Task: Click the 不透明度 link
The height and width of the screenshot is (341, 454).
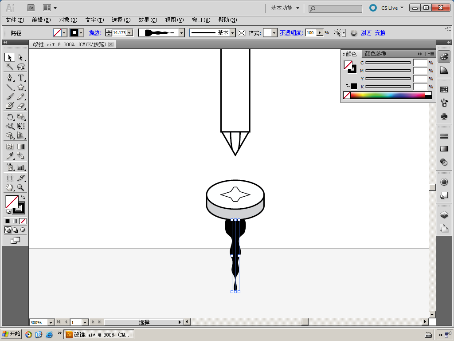Action: pyautogui.click(x=291, y=33)
